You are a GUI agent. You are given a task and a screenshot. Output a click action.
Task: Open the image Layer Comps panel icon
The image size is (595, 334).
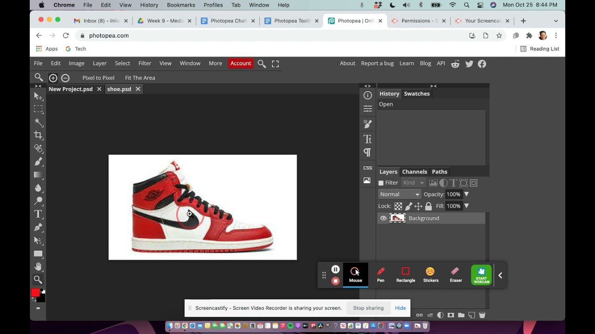point(368,180)
